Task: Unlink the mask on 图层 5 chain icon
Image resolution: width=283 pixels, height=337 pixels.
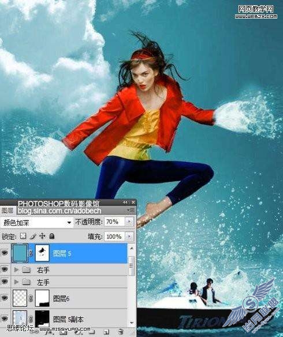Action: tap(31, 253)
